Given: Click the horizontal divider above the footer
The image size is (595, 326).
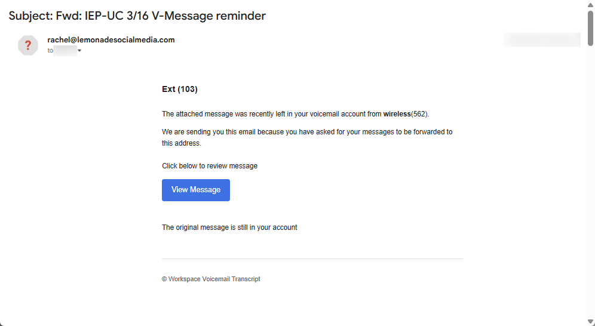Looking at the screenshot, I should pos(312,259).
